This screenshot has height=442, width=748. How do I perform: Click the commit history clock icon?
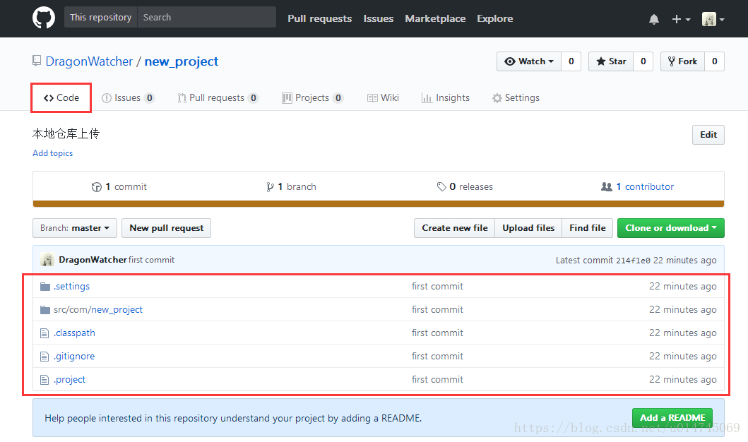click(x=96, y=187)
